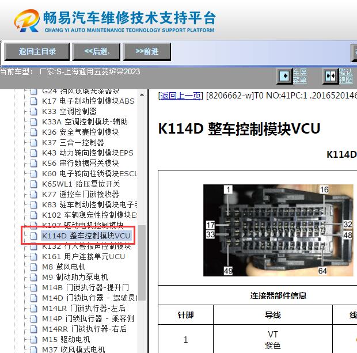Screen dimensions: 357x353
Task: Click the page icon beside M14RR 门锁执行器-右后
Action: (x=34, y=329)
